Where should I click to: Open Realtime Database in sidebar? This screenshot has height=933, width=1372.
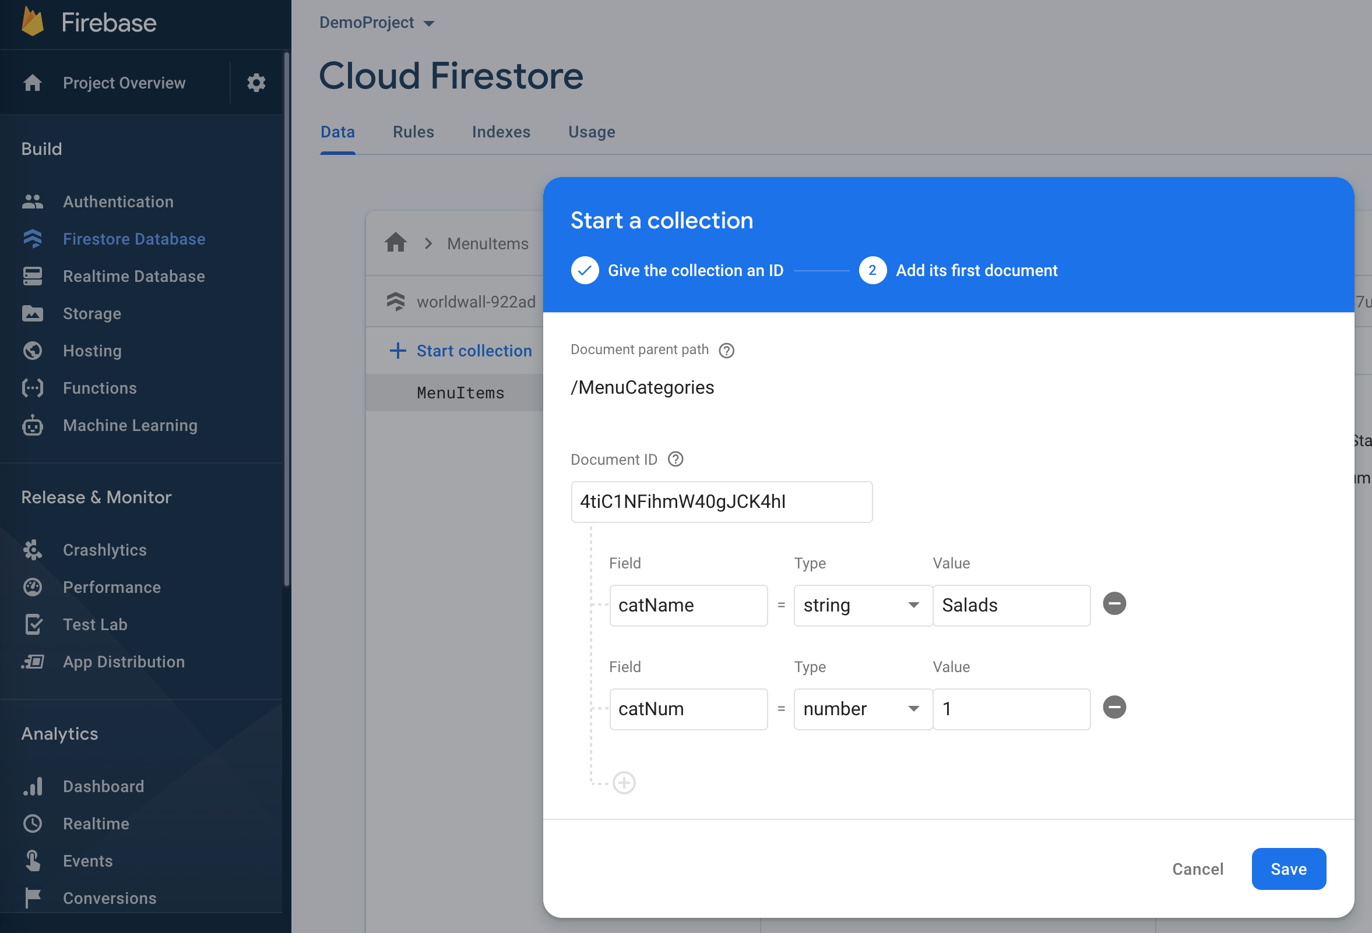click(133, 276)
